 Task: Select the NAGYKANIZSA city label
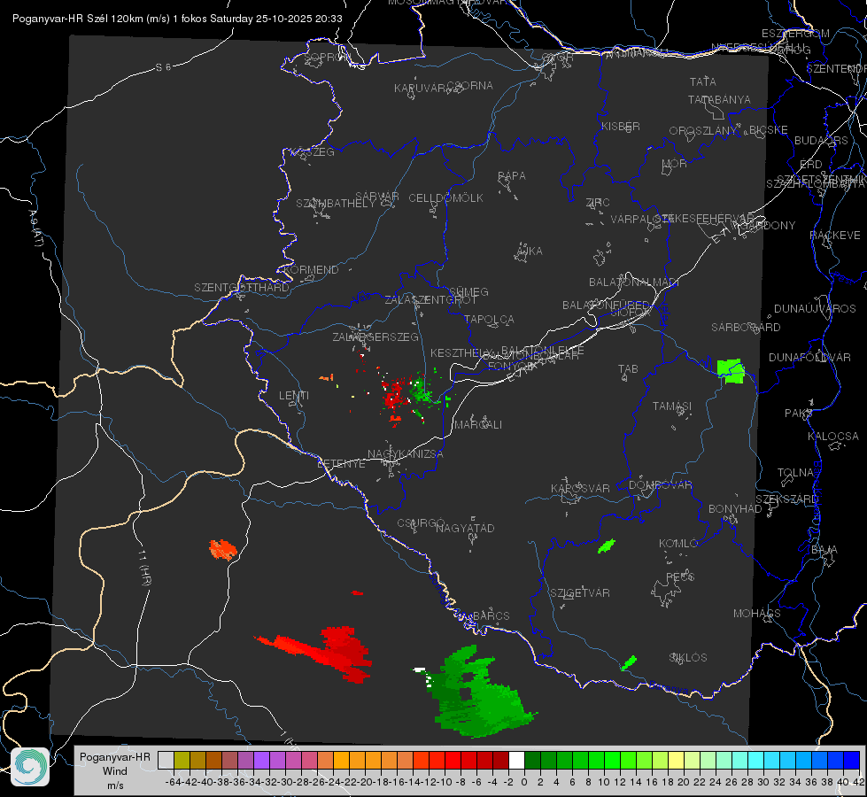(x=406, y=454)
